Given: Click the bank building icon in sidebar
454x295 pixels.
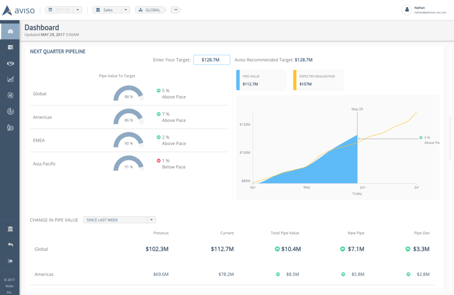Looking at the screenshot, I should click(10, 229).
